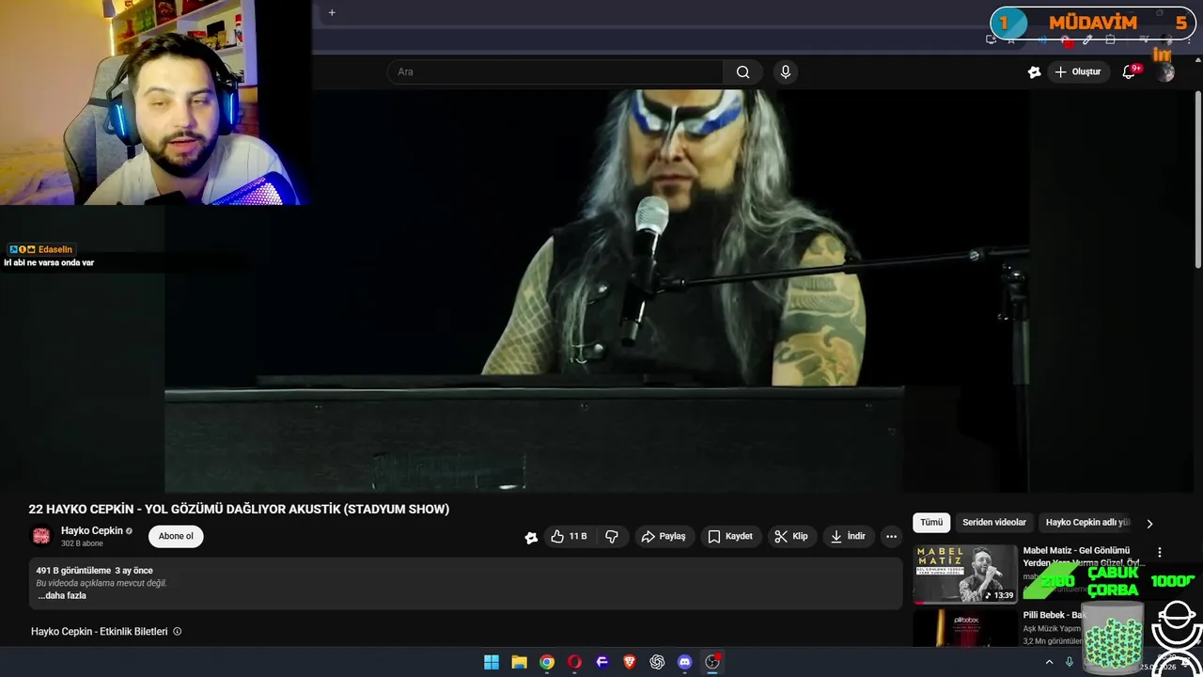Click the YouTube search magnifier button
Screen dimensions: 1203x677
(742, 71)
